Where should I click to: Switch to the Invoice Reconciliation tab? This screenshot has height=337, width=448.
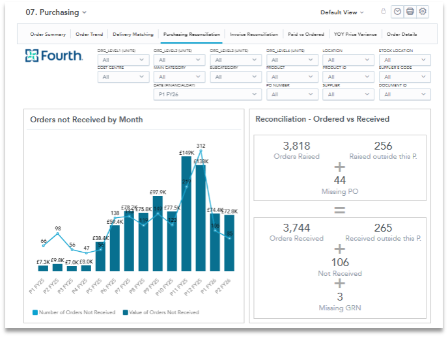click(x=254, y=34)
